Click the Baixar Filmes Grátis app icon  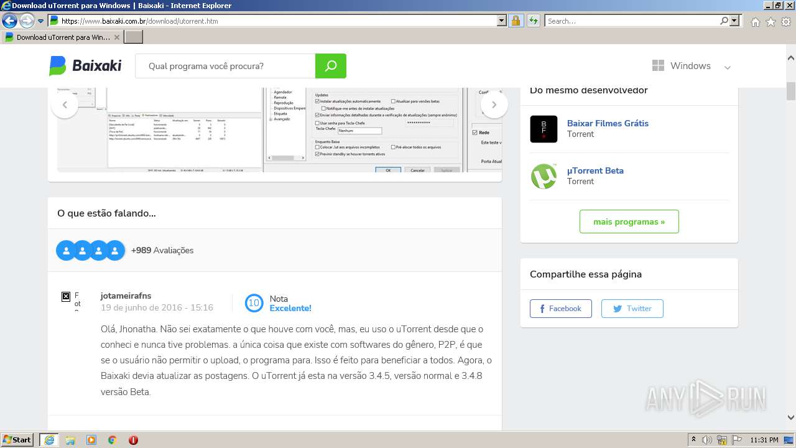(544, 129)
